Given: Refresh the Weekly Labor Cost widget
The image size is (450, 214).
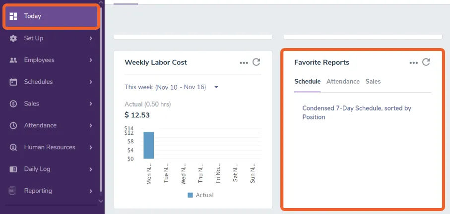Looking at the screenshot, I should pos(256,62).
